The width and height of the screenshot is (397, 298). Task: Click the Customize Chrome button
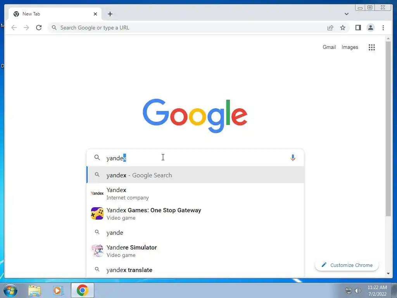click(x=347, y=265)
